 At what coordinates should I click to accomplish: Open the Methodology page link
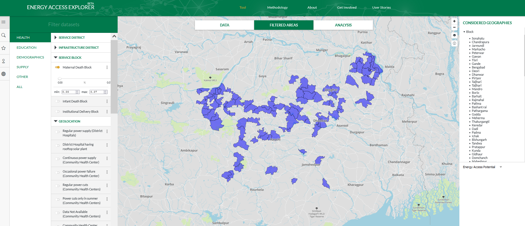coord(277,8)
